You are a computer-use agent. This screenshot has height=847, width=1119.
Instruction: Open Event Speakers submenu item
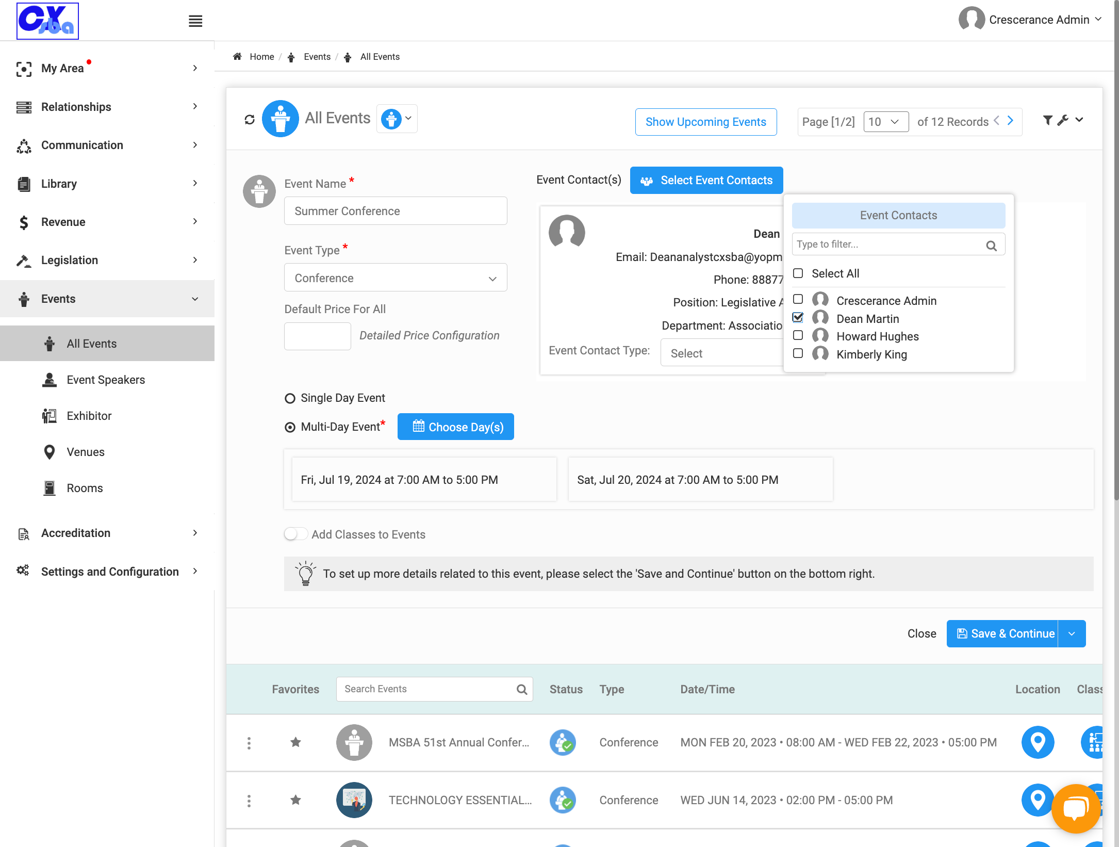(106, 380)
